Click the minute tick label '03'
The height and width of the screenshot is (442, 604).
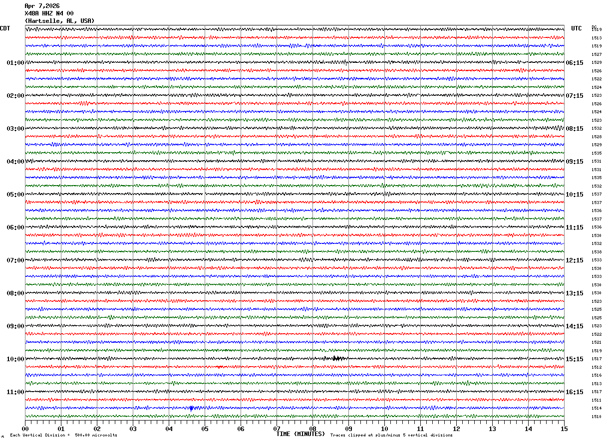pyautogui.click(x=133, y=429)
